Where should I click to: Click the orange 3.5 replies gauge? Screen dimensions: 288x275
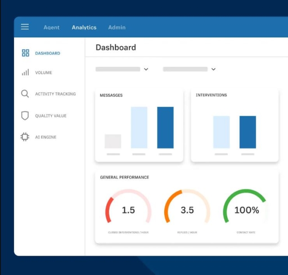tap(187, 210)
